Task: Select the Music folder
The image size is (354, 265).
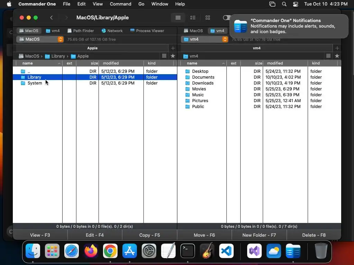Action: (259, 95)
